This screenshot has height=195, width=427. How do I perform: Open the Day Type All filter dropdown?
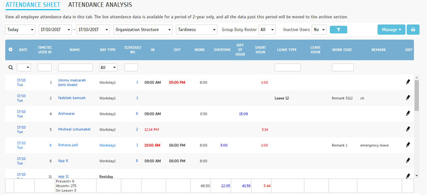(x=108, y=67)
